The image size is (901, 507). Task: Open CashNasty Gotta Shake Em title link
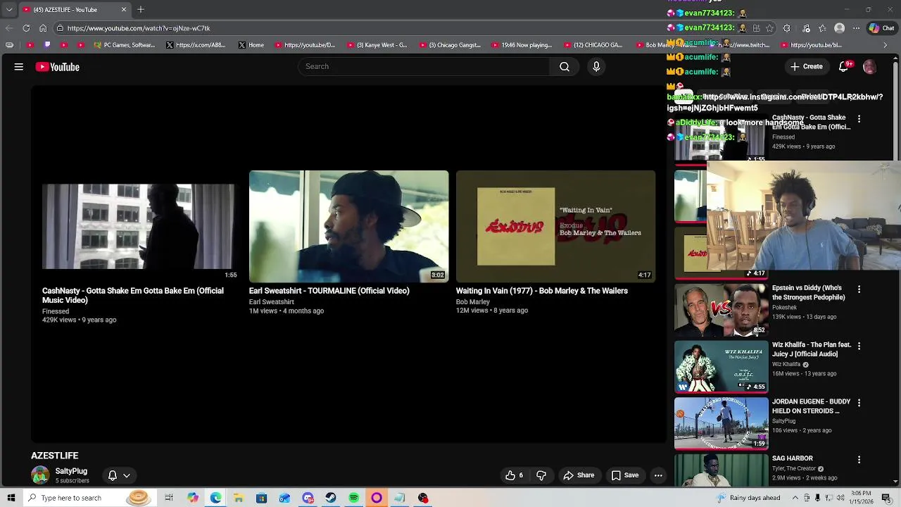133,295
